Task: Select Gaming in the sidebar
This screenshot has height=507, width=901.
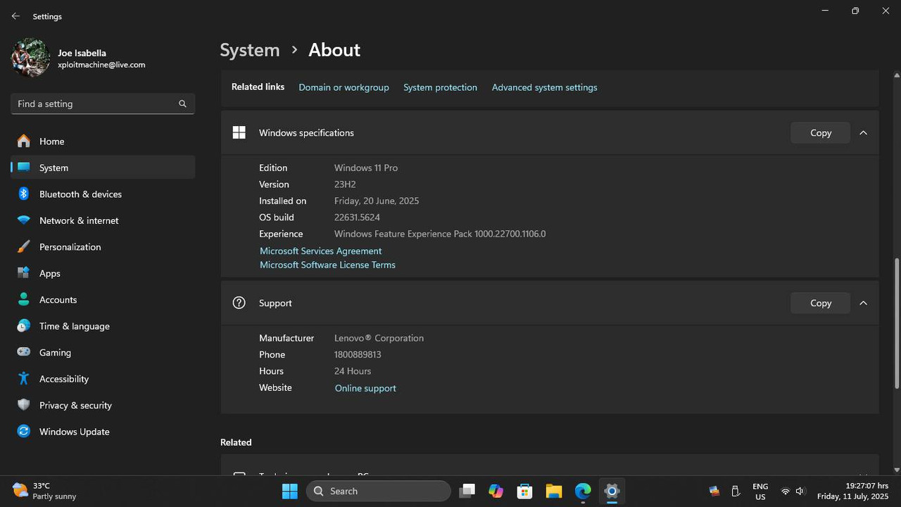Action: coord(55,353)
